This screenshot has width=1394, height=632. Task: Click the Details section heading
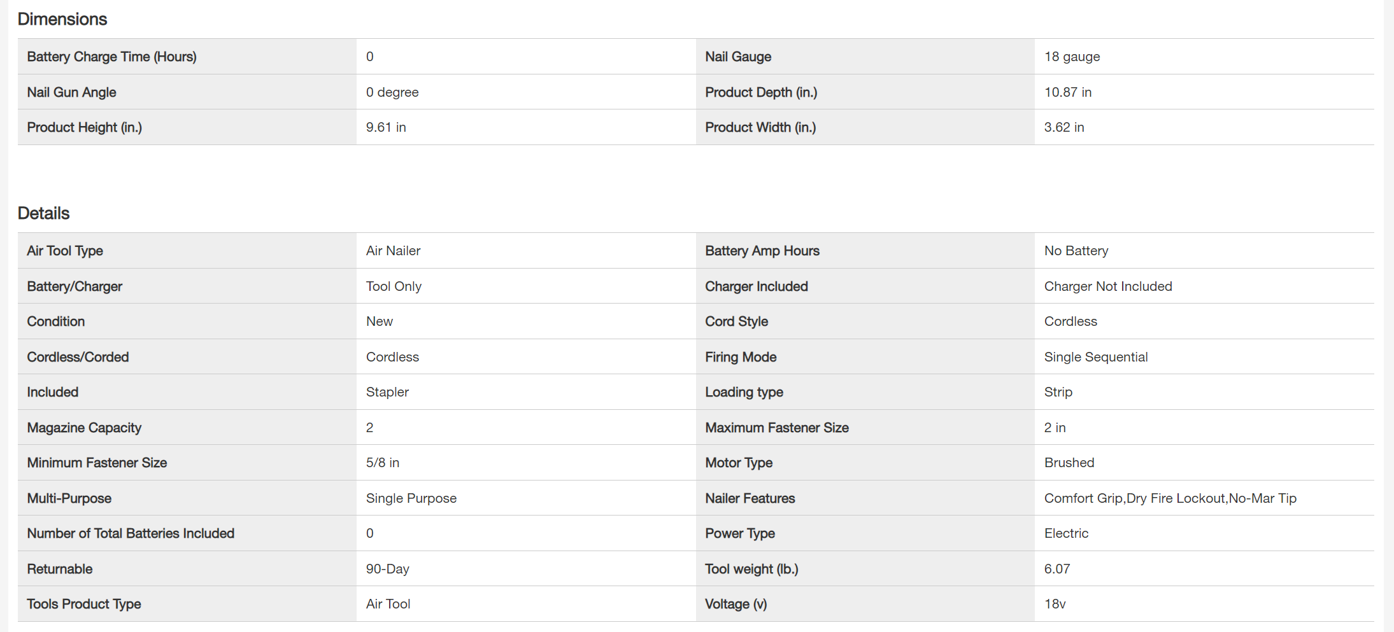pyautogui.click(x=43, y=213)
